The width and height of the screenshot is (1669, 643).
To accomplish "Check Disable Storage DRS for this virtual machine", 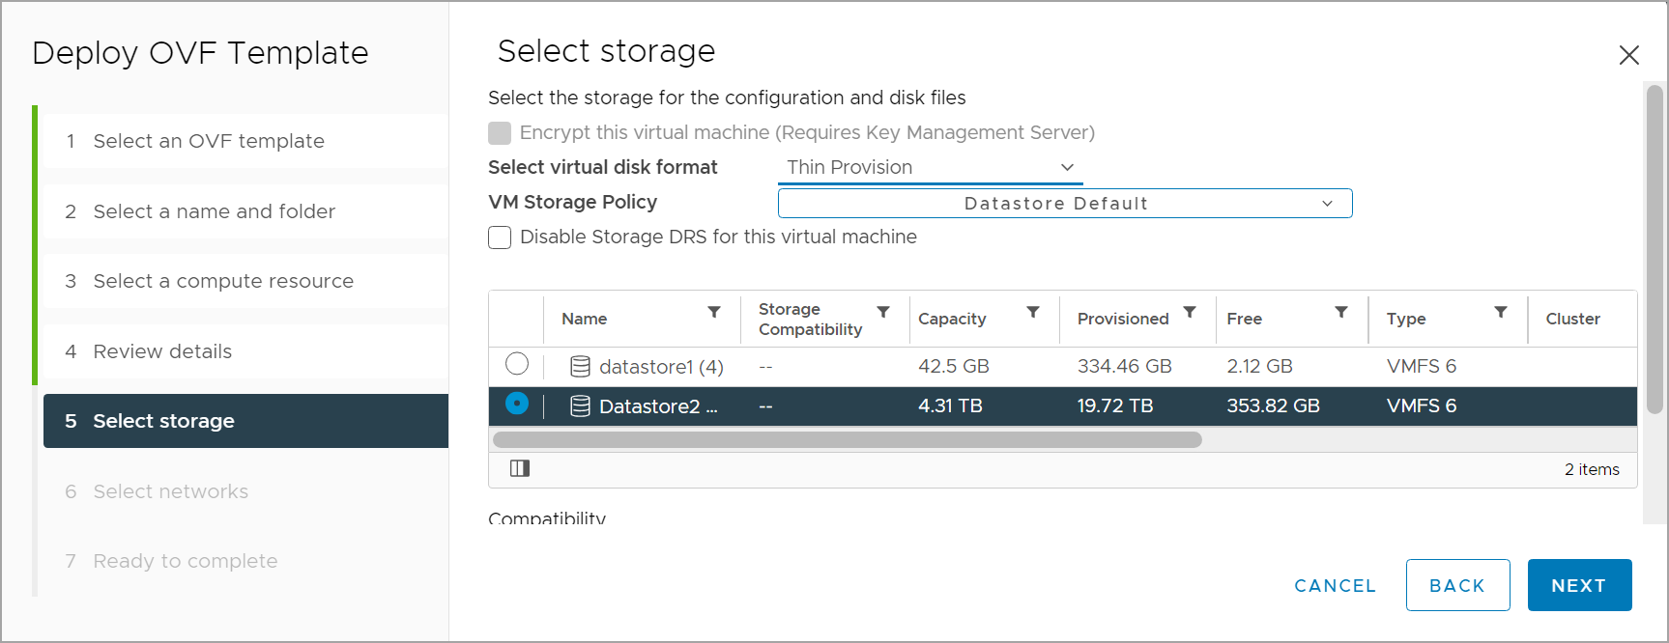I will 500,237.
